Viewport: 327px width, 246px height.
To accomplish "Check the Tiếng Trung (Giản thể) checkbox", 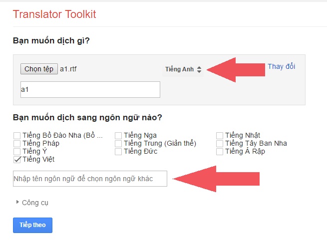I will [x=118, y=143].
